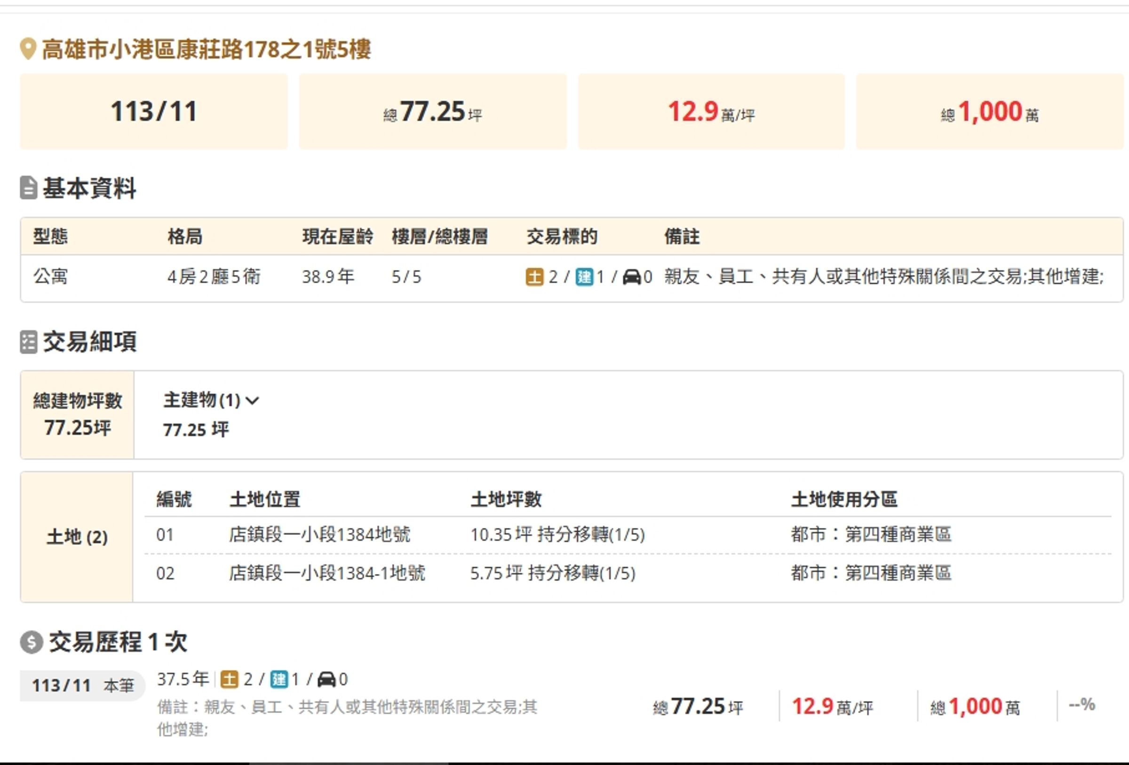Click the location pin icon beside the address
Image resolution: width=1129 pixels, height=765 pixels.
(28, 49)
